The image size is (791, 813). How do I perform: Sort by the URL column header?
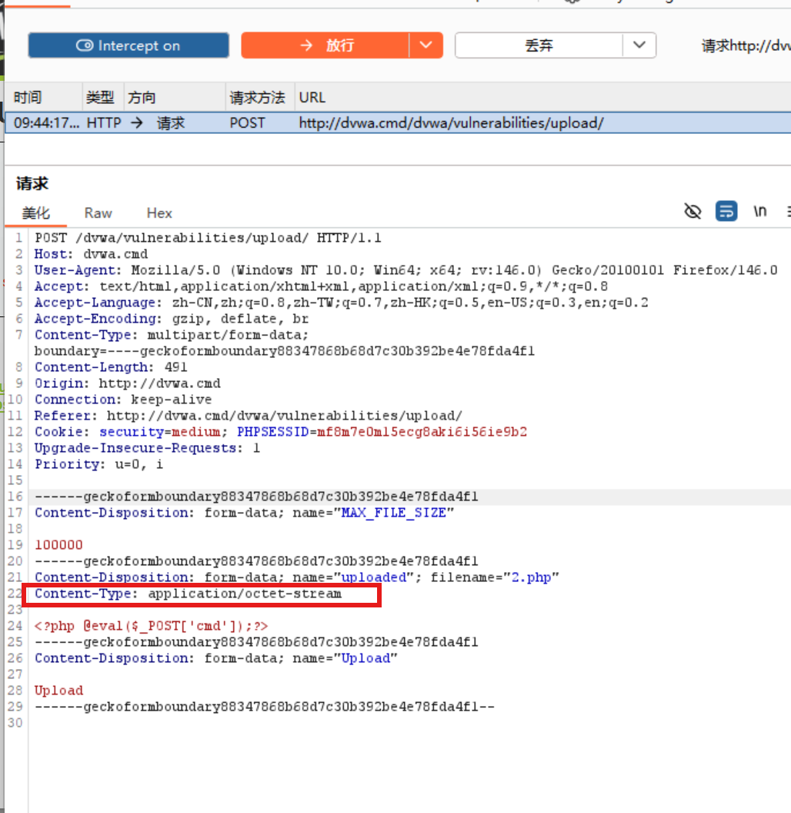coord(542,98)
